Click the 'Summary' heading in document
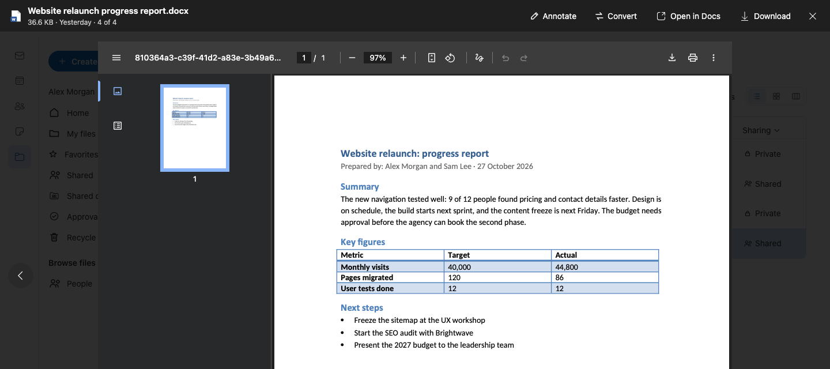Screen dimensions: 830x369 coord(360,187)
